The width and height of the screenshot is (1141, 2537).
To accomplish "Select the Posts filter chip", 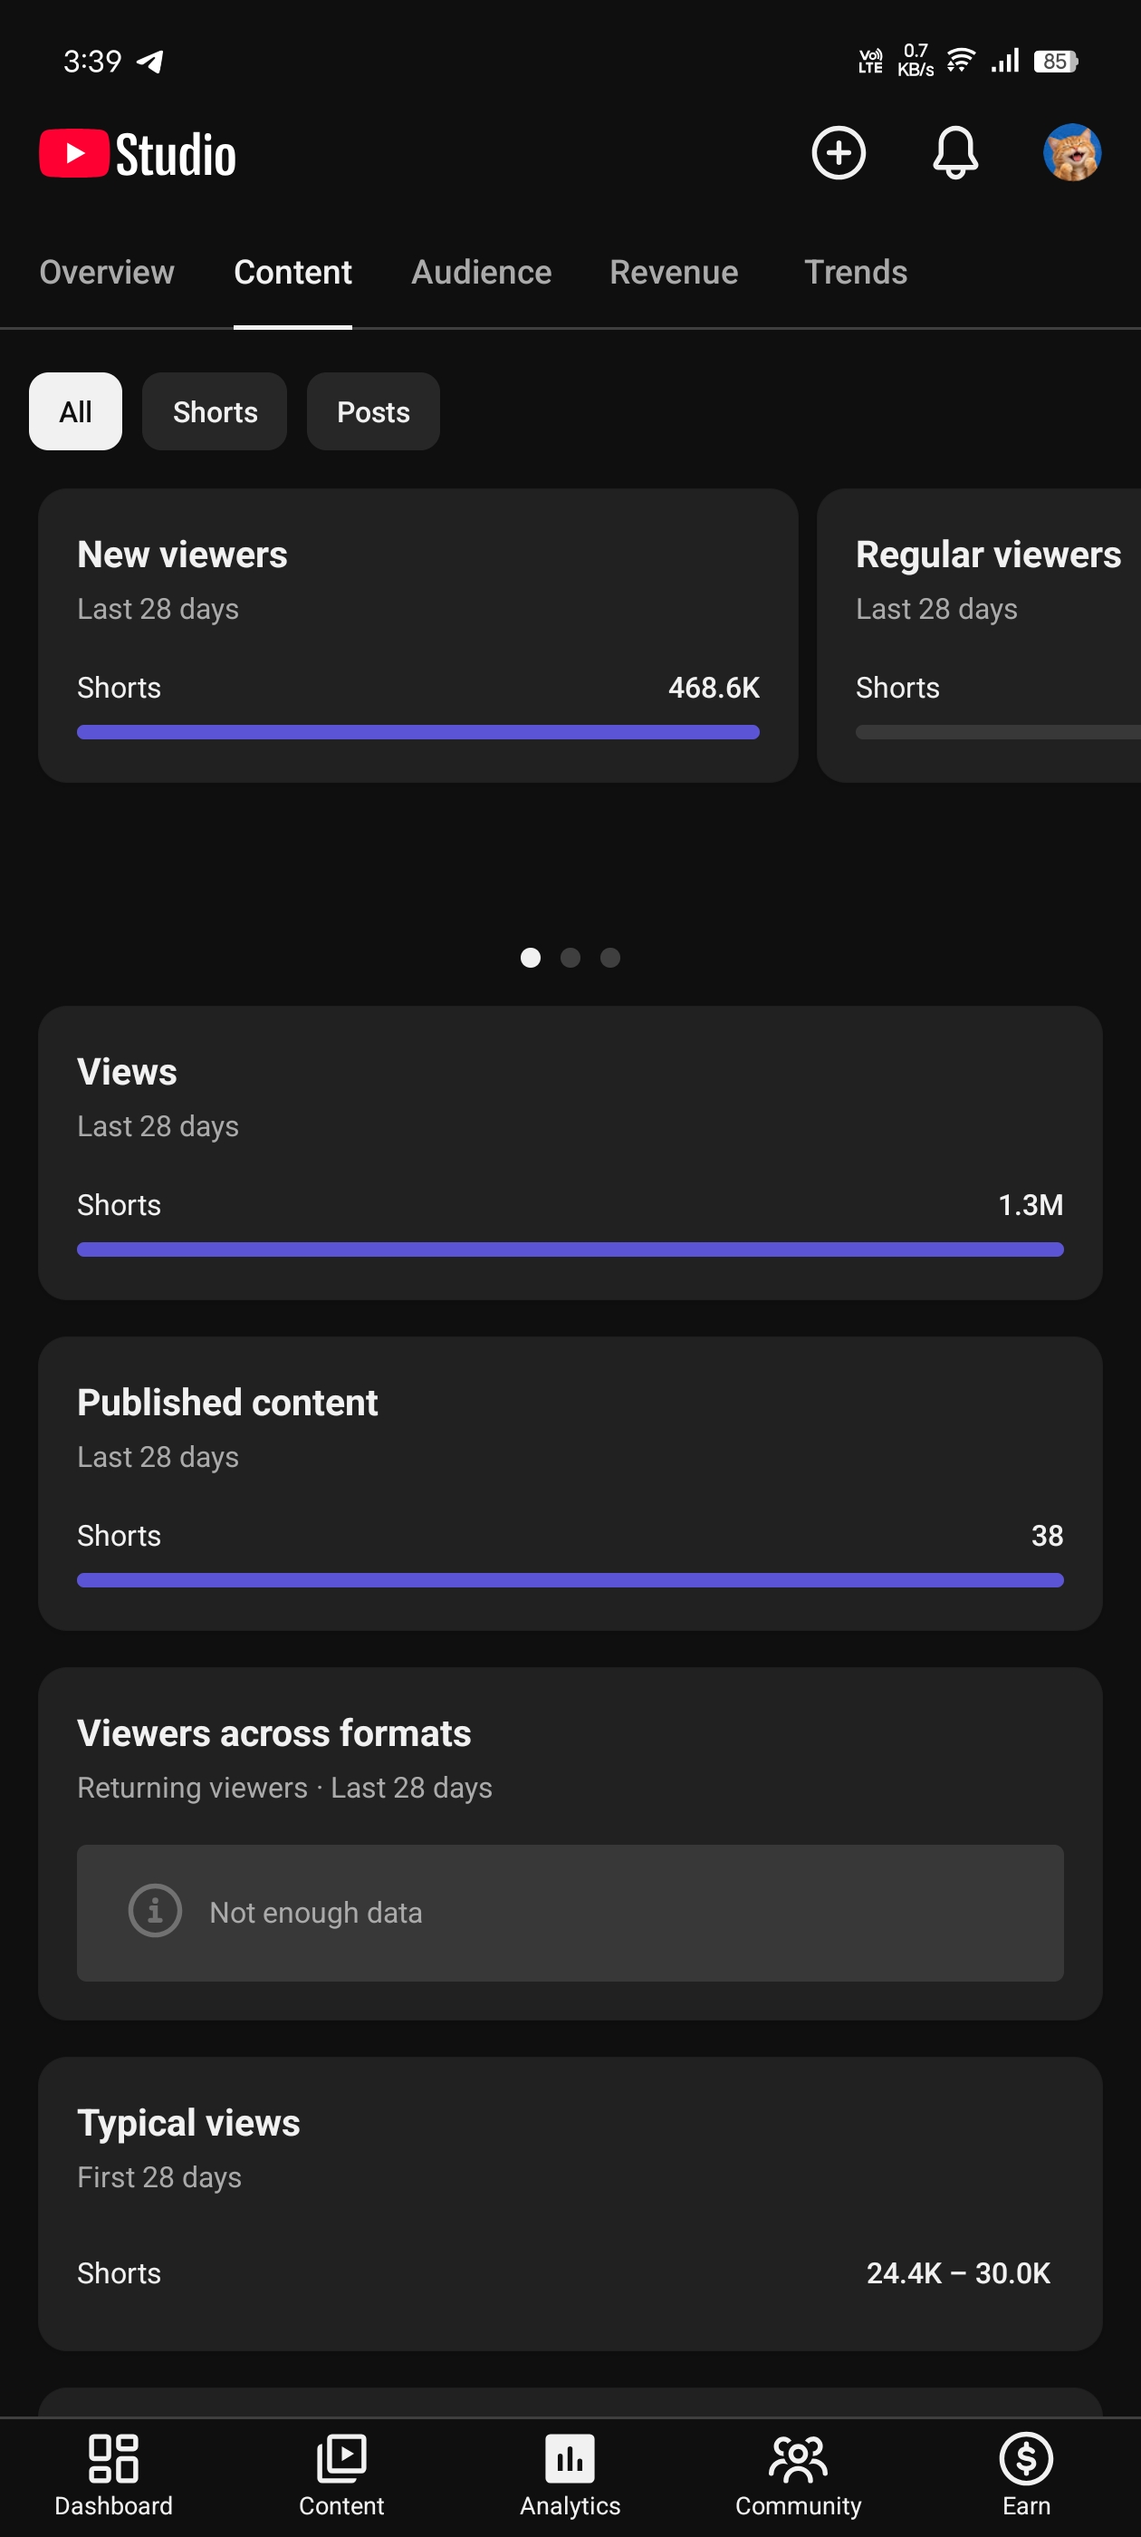I will (x=373, y=411).
